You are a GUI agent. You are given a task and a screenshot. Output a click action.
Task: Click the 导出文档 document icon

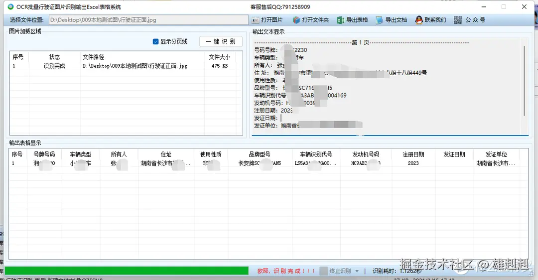pos(379,20)
